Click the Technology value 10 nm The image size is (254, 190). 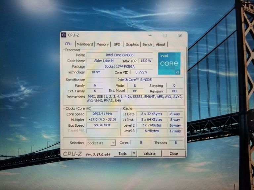(96, 72)
